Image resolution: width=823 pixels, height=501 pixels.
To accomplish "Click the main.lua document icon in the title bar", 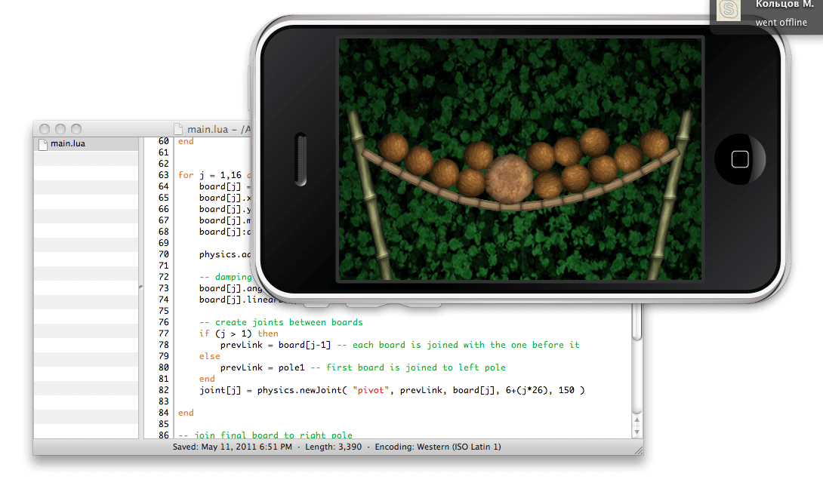I will [x=178, y=129].
